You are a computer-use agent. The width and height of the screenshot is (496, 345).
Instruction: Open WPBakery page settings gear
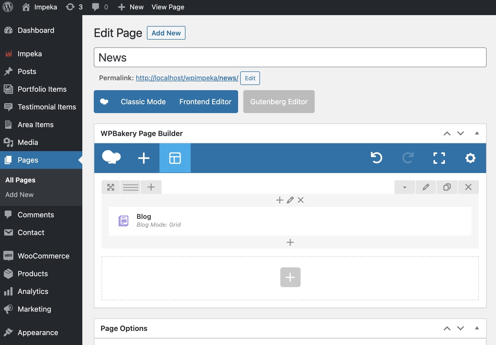coord(470,158)
